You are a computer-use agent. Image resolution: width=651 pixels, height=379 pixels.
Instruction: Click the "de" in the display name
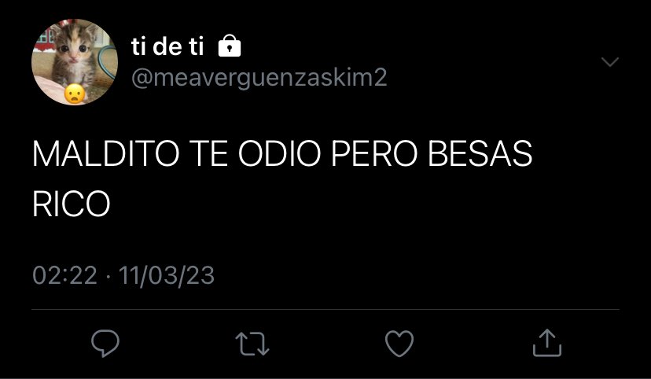pos(167,46)
